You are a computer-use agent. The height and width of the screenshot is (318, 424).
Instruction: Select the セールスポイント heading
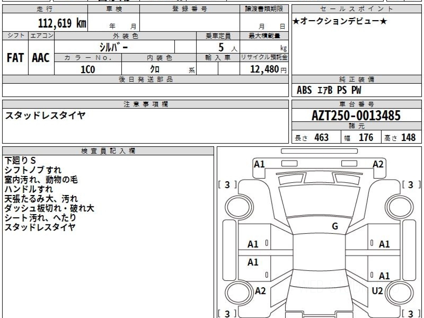point(357,9)
